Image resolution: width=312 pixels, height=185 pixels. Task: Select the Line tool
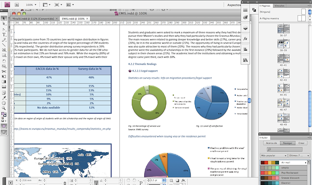[x=4, y=45]
